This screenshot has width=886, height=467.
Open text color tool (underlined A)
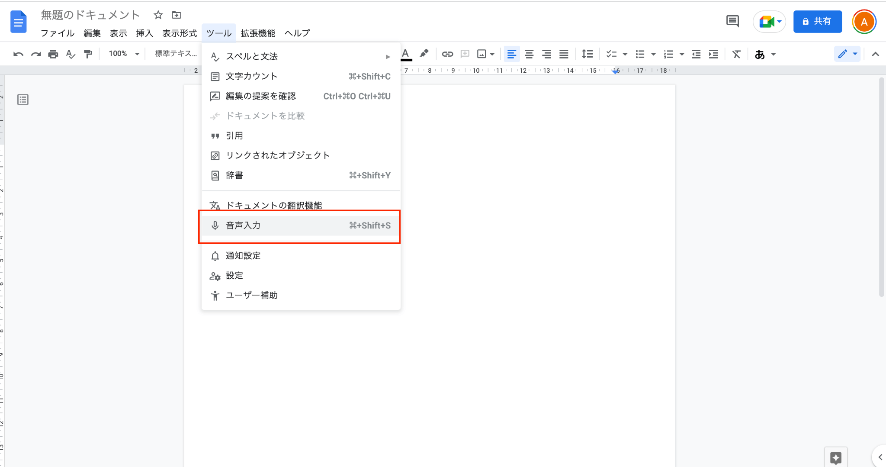[x=405, y=54]
